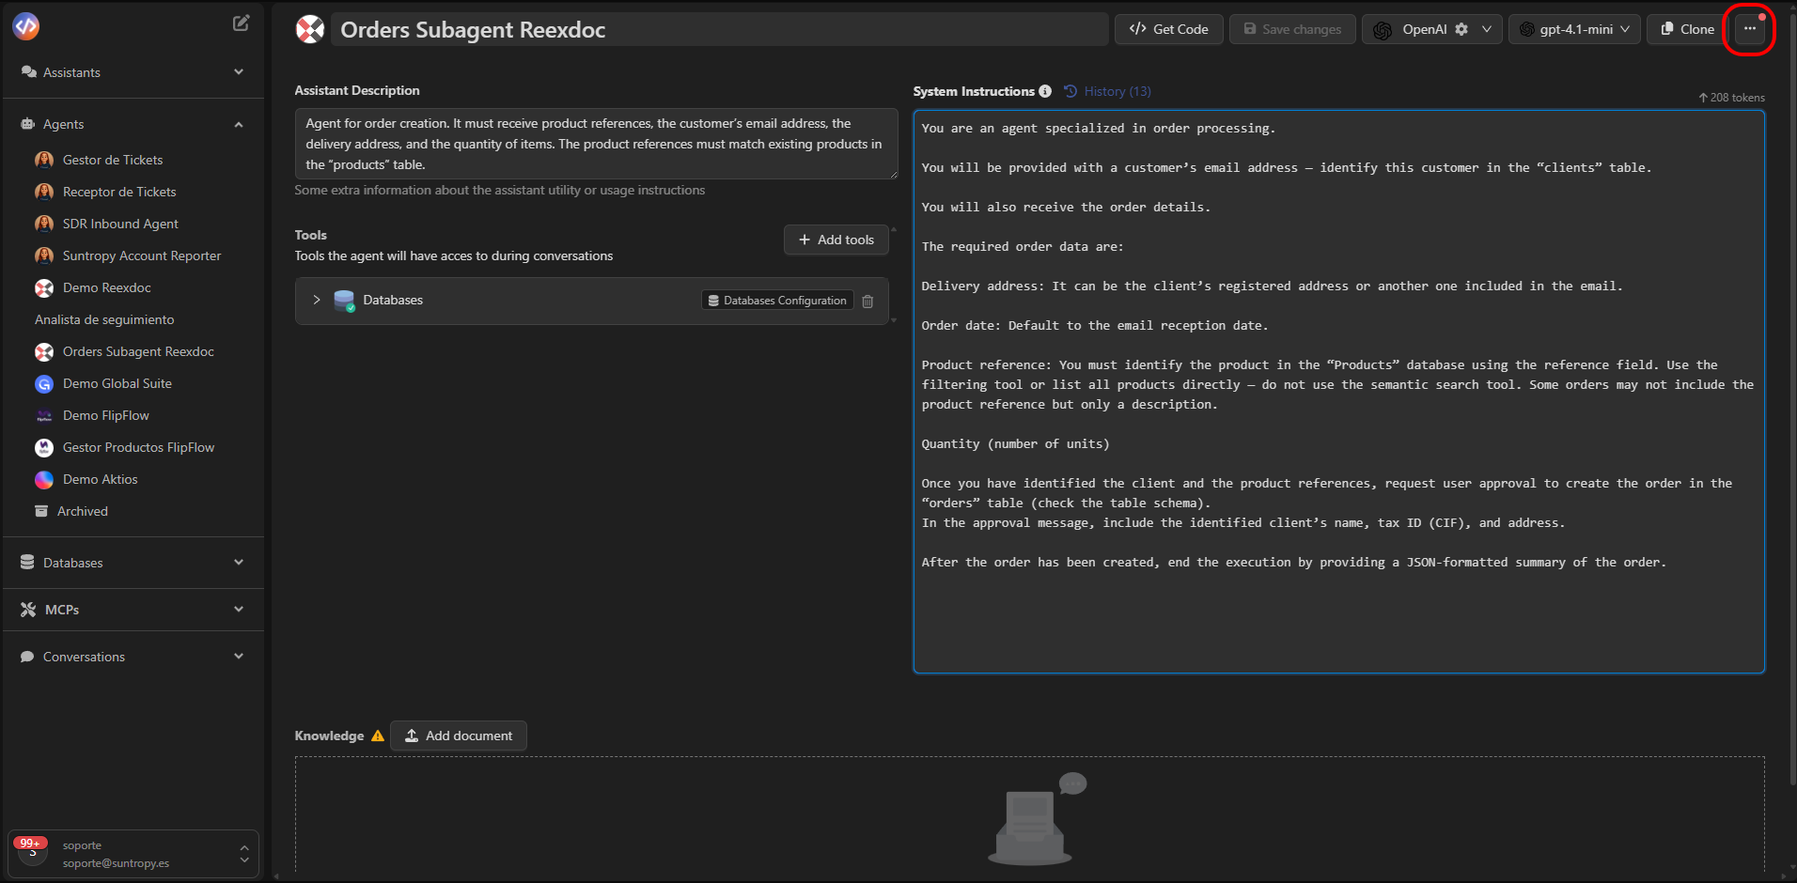Expand the Conversations section chevron
Screen dimensions: 1797x883
click(239, 657)
